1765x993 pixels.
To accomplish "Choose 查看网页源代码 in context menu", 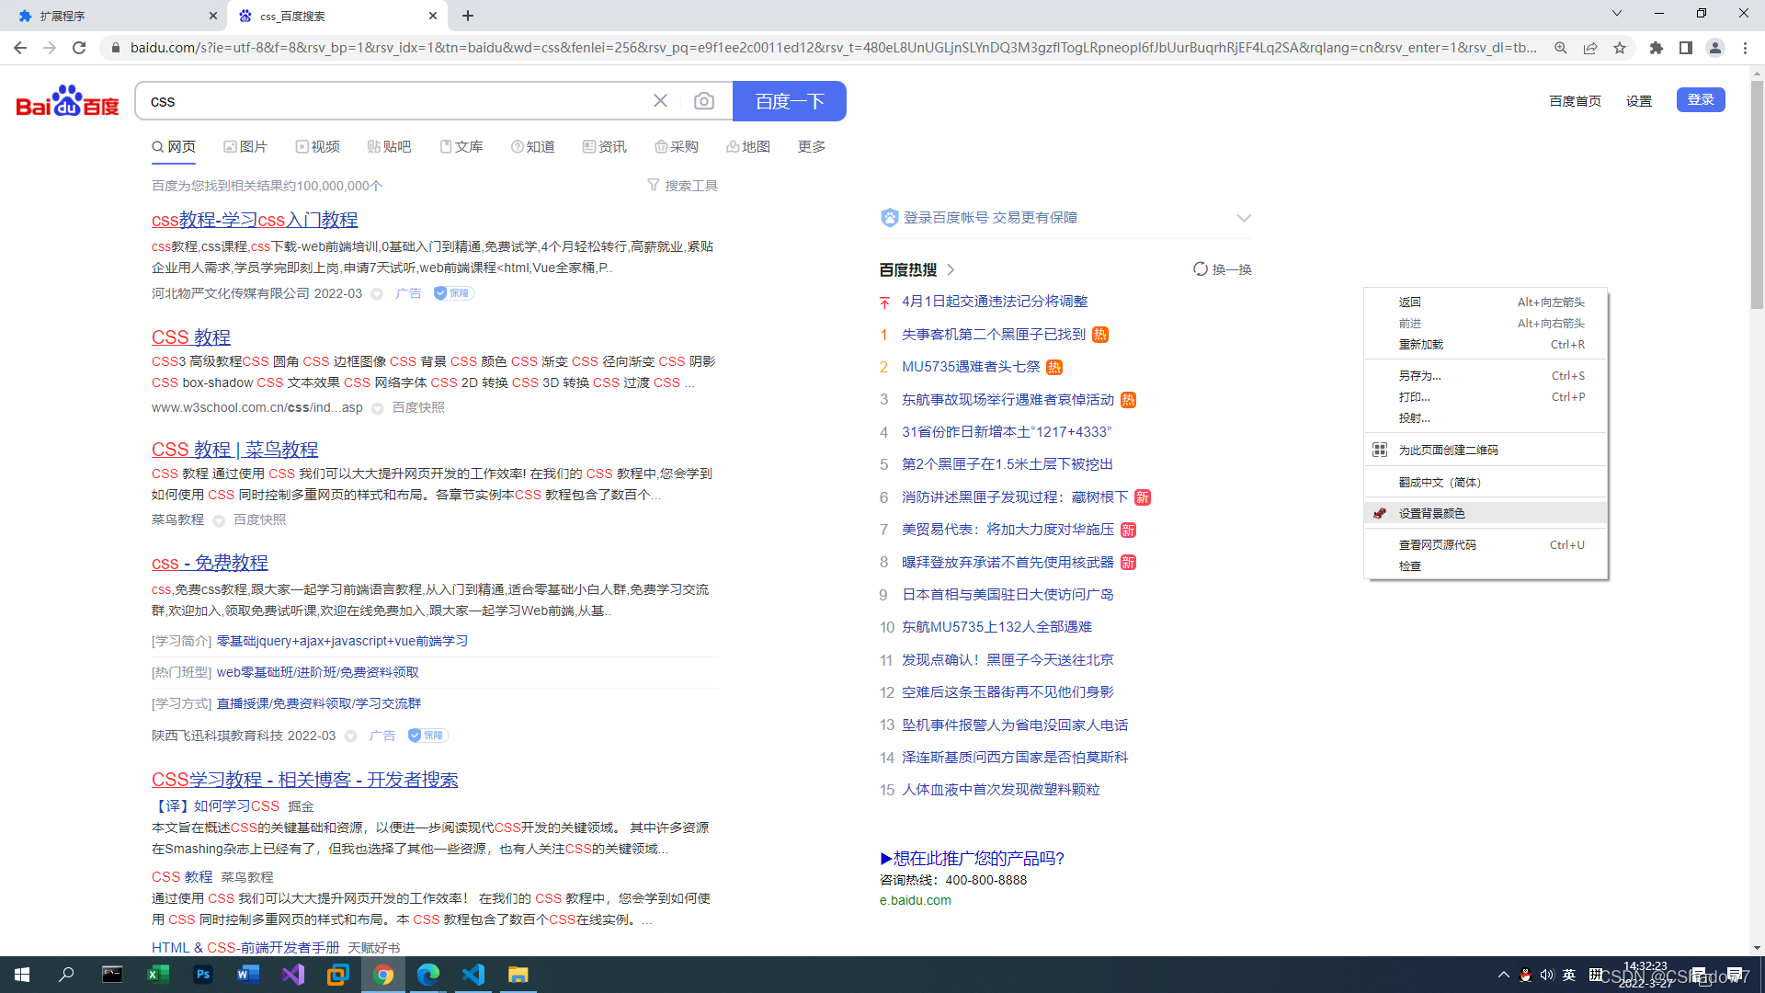I will (1486, 545).
